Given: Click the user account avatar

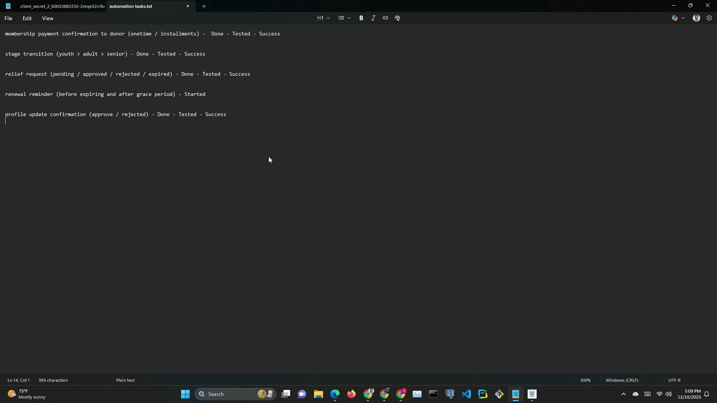Looking at the screenshot, I should pos(696,18).
